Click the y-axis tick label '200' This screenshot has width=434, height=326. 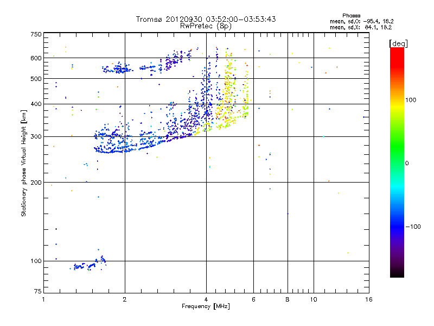[x=36, y=183]
